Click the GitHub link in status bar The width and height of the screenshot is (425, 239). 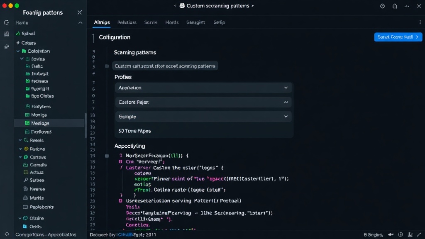coord(125,235)
